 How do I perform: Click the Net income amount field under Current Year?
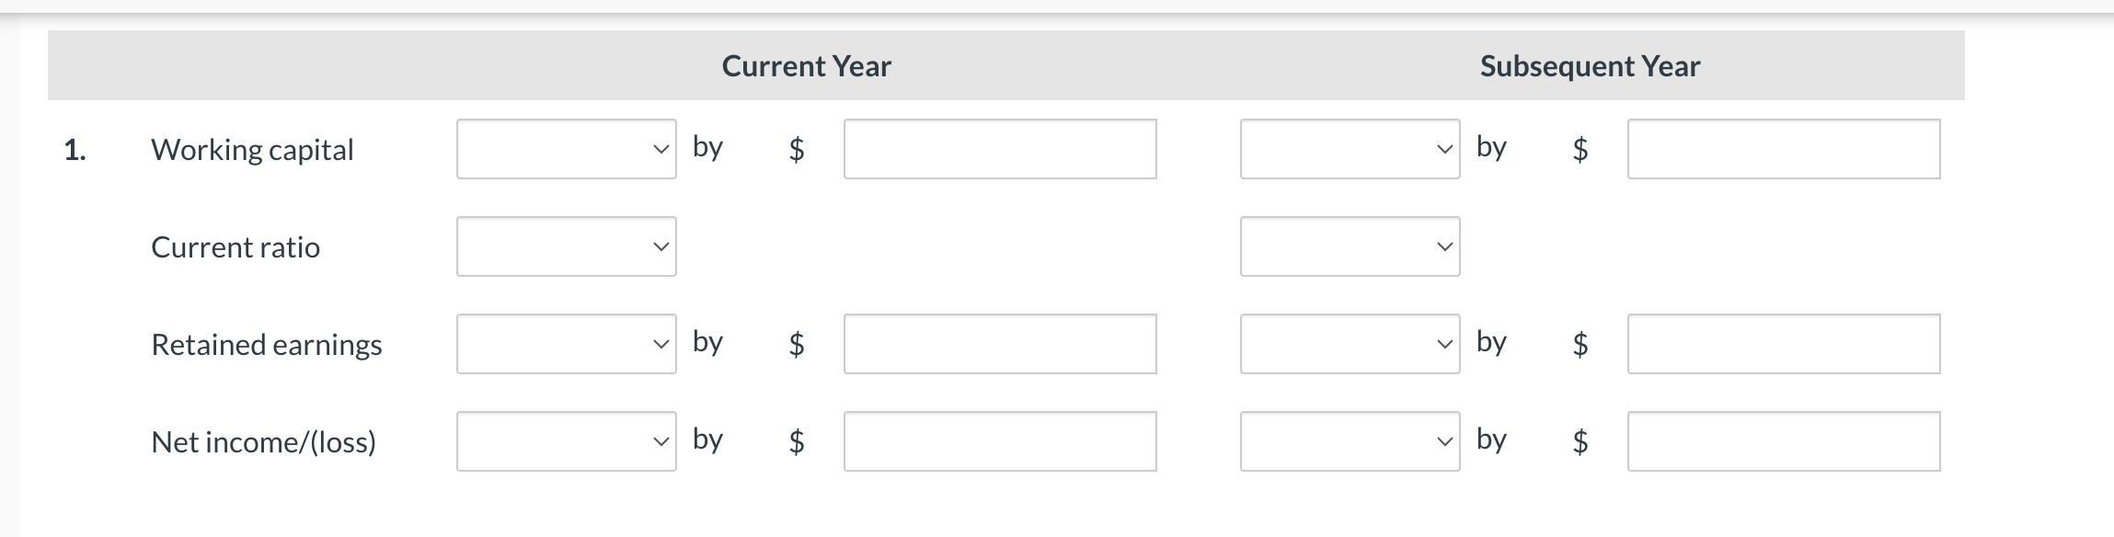point(999,440)
